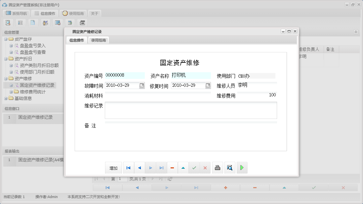Open the 修复时间 calendar picker

click(x=209, y=85)
